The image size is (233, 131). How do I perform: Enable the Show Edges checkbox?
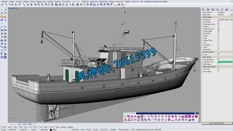(219, 72)
